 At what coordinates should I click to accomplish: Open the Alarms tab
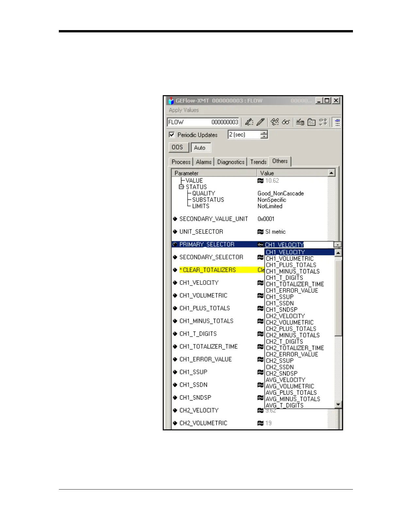pos(204,162)
